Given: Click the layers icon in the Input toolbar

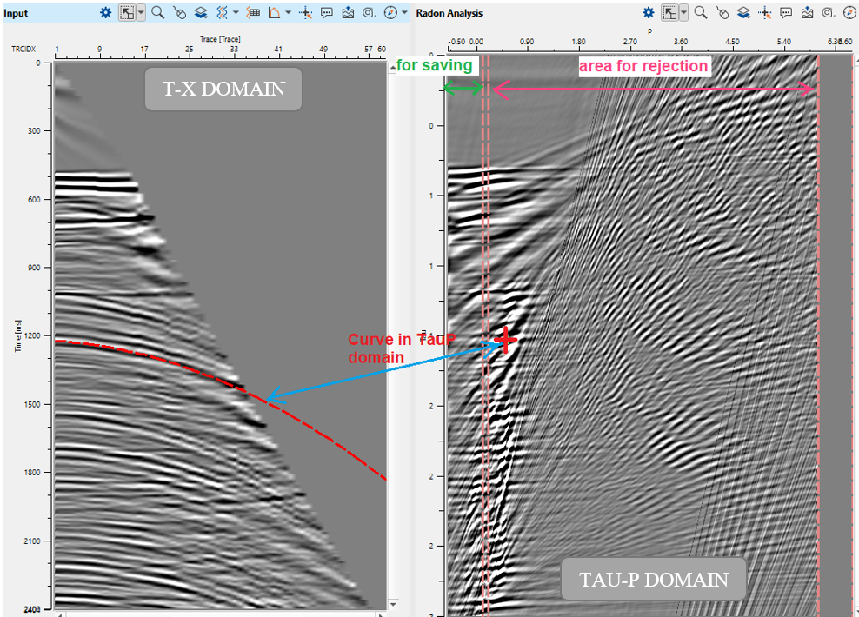Looking at the screenshot, I should point(201,13).
